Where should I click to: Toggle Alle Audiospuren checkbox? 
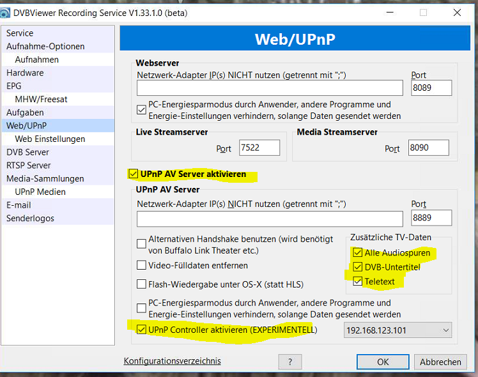(x=358, y=252)
